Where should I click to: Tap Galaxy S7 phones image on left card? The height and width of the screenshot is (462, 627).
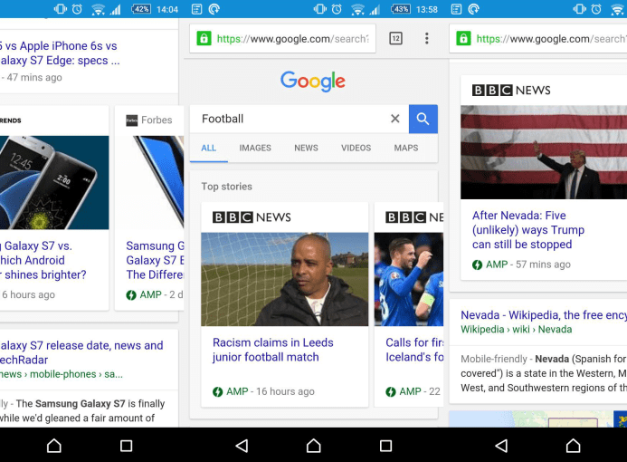pos(54,183)
